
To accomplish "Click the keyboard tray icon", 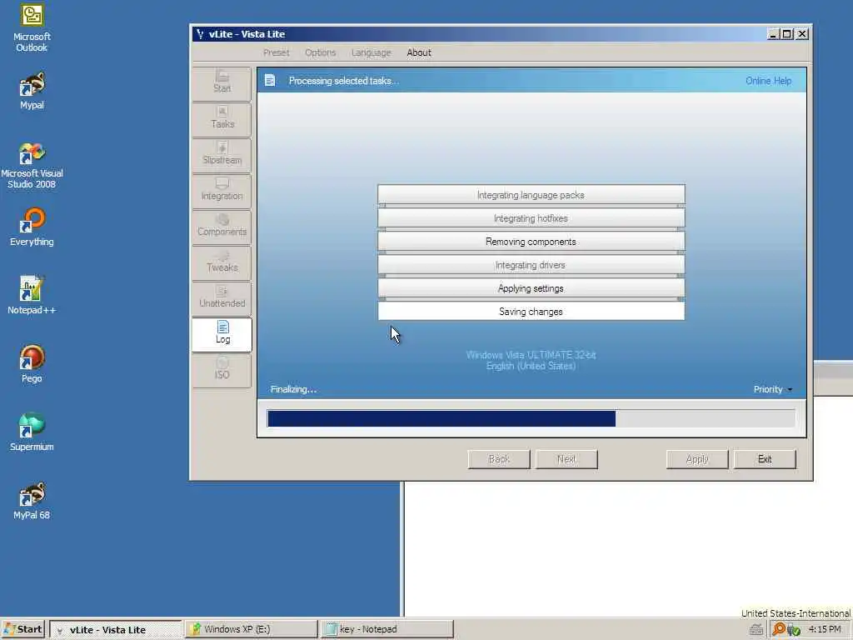I will pyautogui.click(x=756, y=630).
